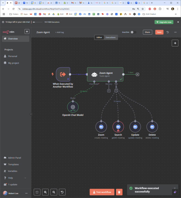Click the Zoom Agent workflow name
This screenshot has height=198, width=181.
[x=43, y=32]
